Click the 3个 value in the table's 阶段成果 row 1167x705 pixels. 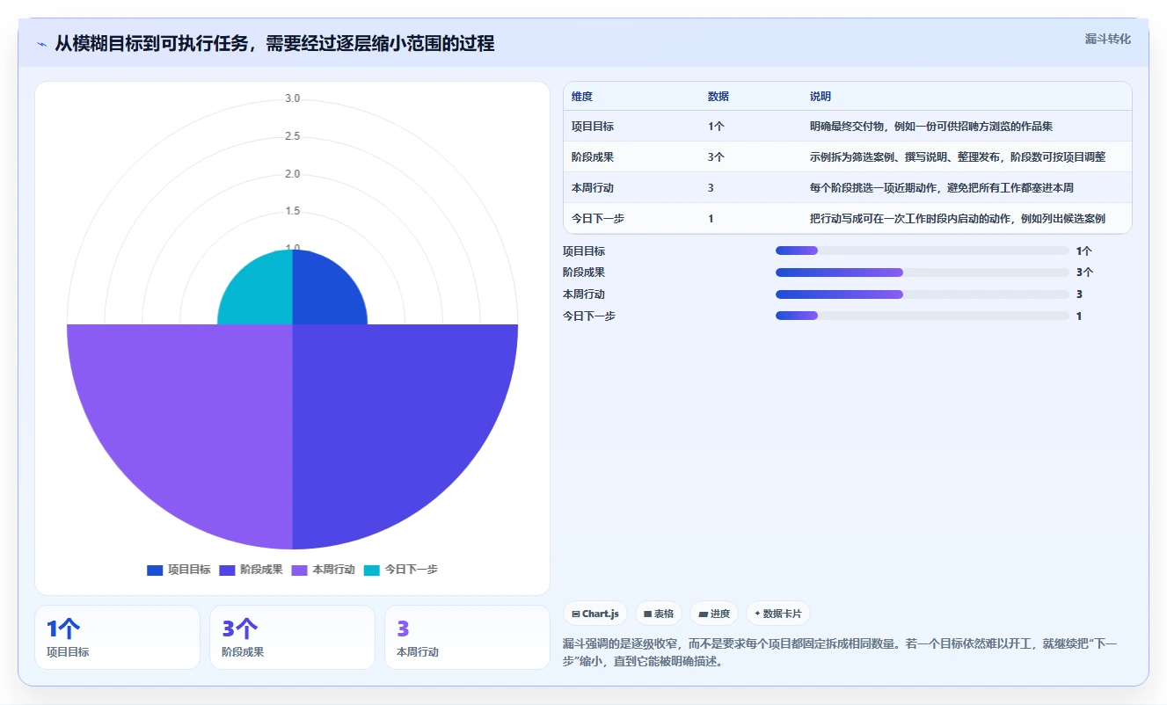pos(716,157)
